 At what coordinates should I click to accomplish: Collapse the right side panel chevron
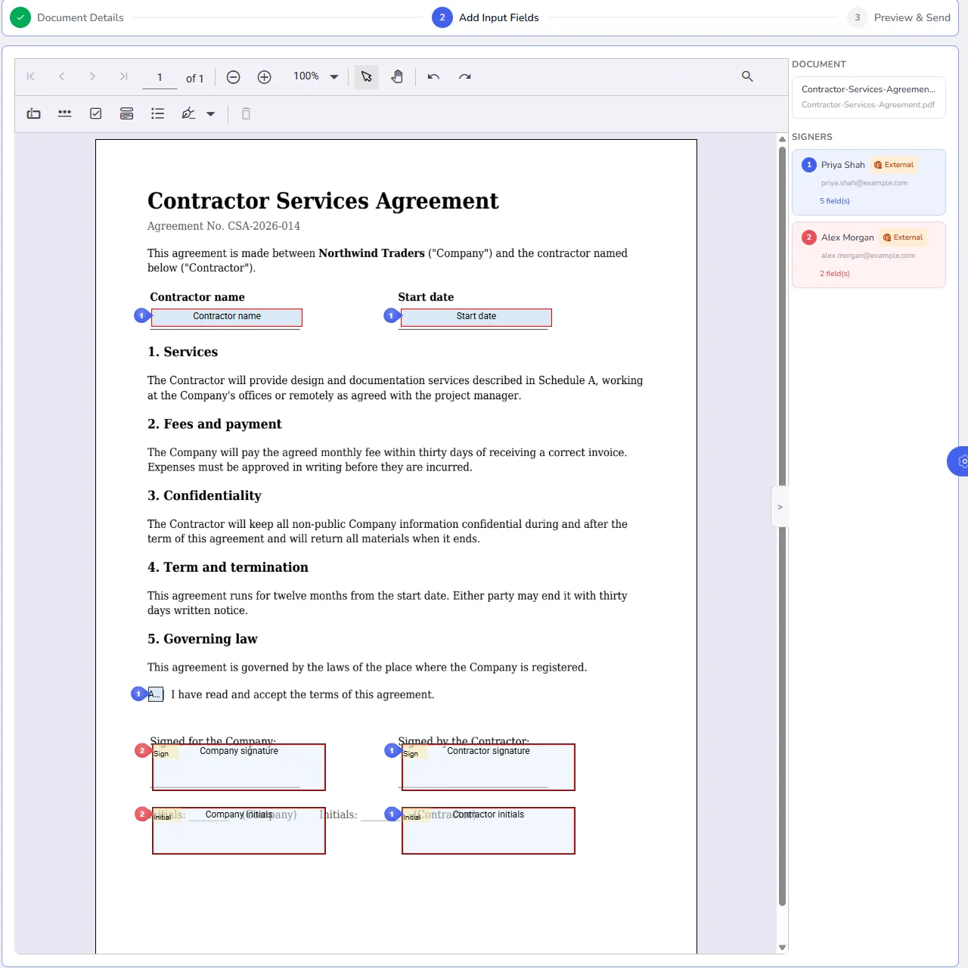point(780,507)
